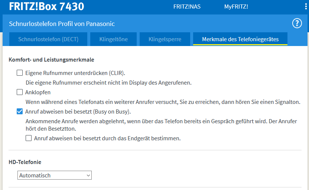The width and height of the screenshot is (309, 190).
Task: Click the 'HD-Telefonie' section heading
Action: pos(25,162)
